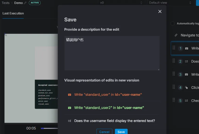Click the Navigate to step label
This screenshot has height=134, width=199.
[x=190, y=35]
